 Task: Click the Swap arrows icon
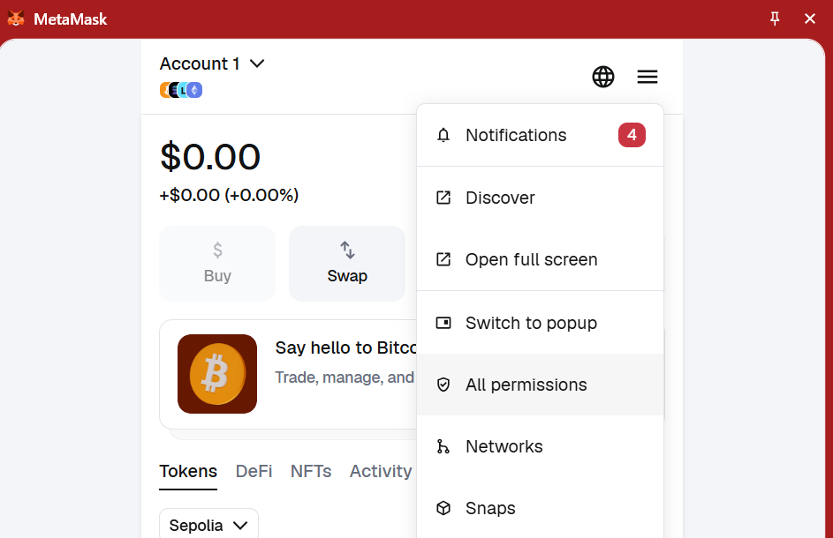pyautogui.click(x=347, y=250)
